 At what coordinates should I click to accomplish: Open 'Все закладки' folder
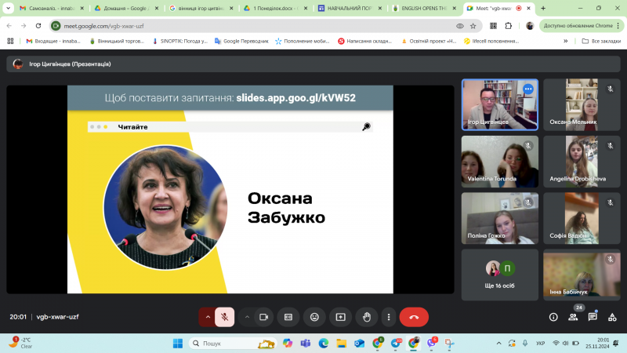click(601, 41)
